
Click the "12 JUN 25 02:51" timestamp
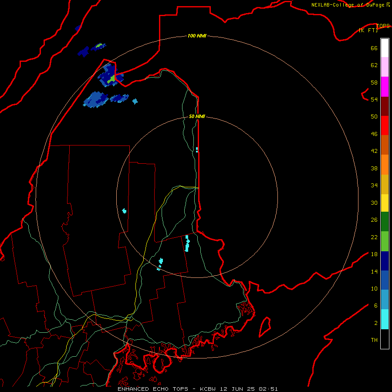pos(249,389)
